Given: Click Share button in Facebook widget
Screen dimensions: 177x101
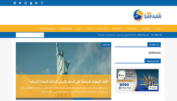Looking at the screenshot, I should click(x=153, y=88).
